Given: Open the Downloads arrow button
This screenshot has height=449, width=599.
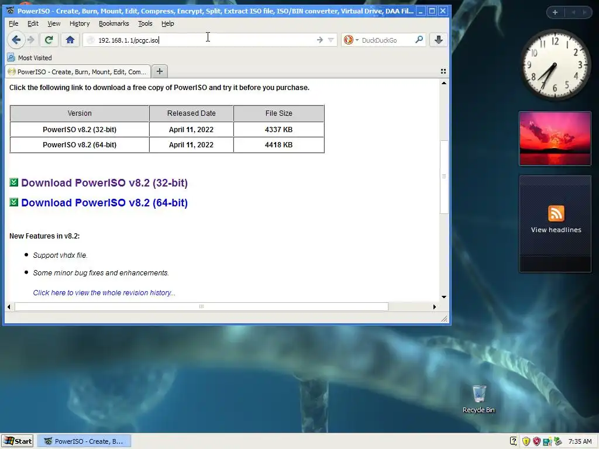Looking at the screenshot, I should [439, 40].
